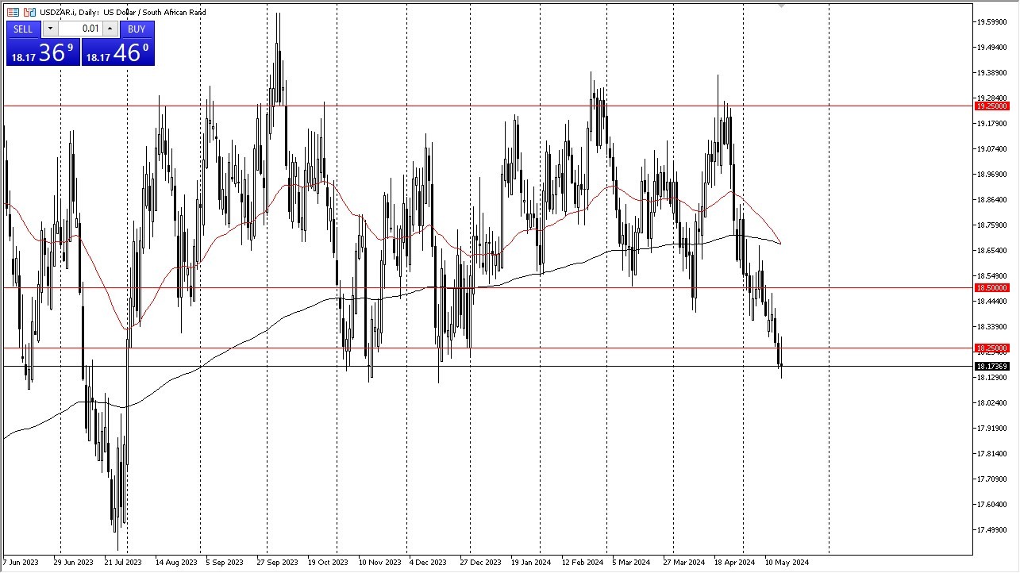Click the 5 Sep 2023 date label
Screen dimensions: 1020x573
(224, 563)
